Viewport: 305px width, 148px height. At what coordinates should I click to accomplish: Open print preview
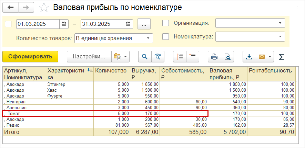click(x=227, y=57)
